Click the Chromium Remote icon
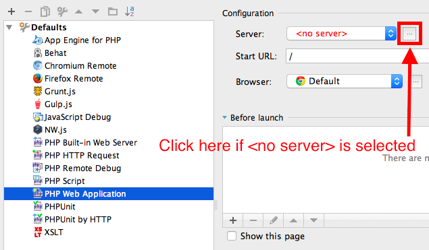 (38, 66)
